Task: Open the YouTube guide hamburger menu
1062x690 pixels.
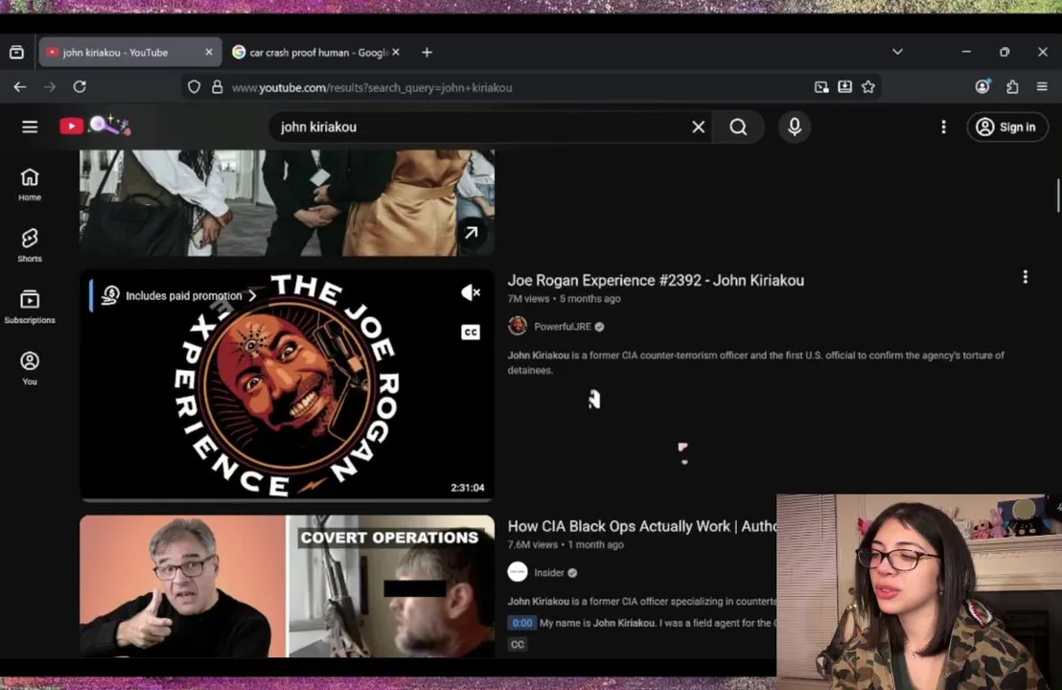Action: (x=30, y=126)
